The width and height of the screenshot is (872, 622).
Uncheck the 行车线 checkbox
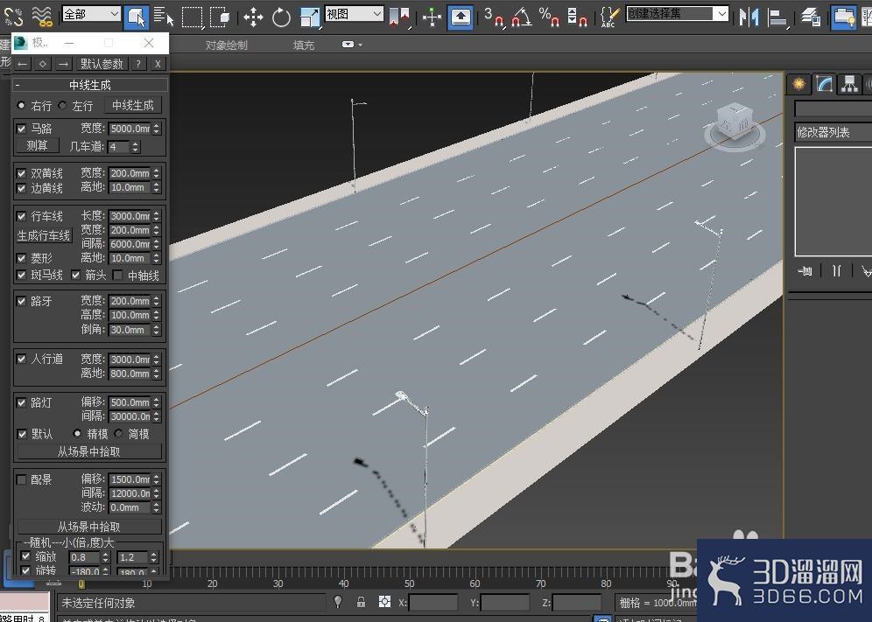click(21, 216)
